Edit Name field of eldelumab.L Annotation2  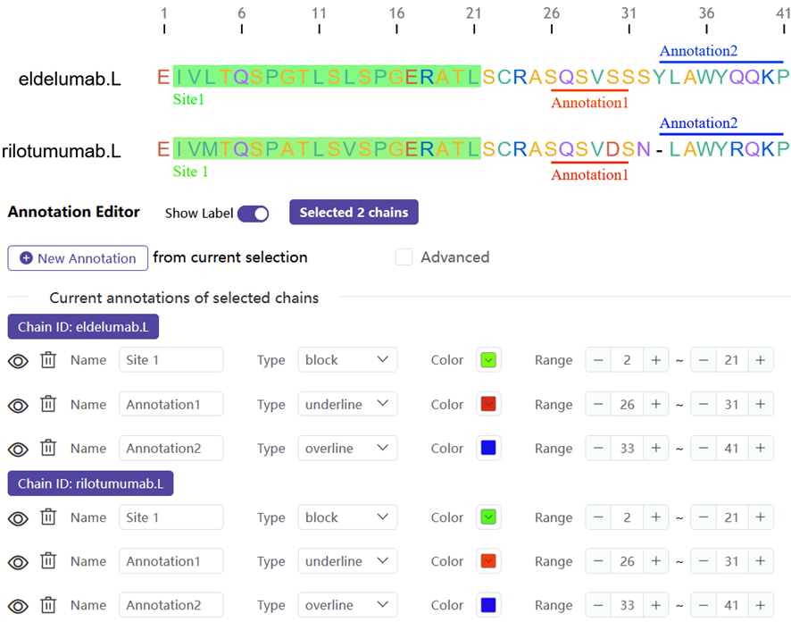coord(171,449)
